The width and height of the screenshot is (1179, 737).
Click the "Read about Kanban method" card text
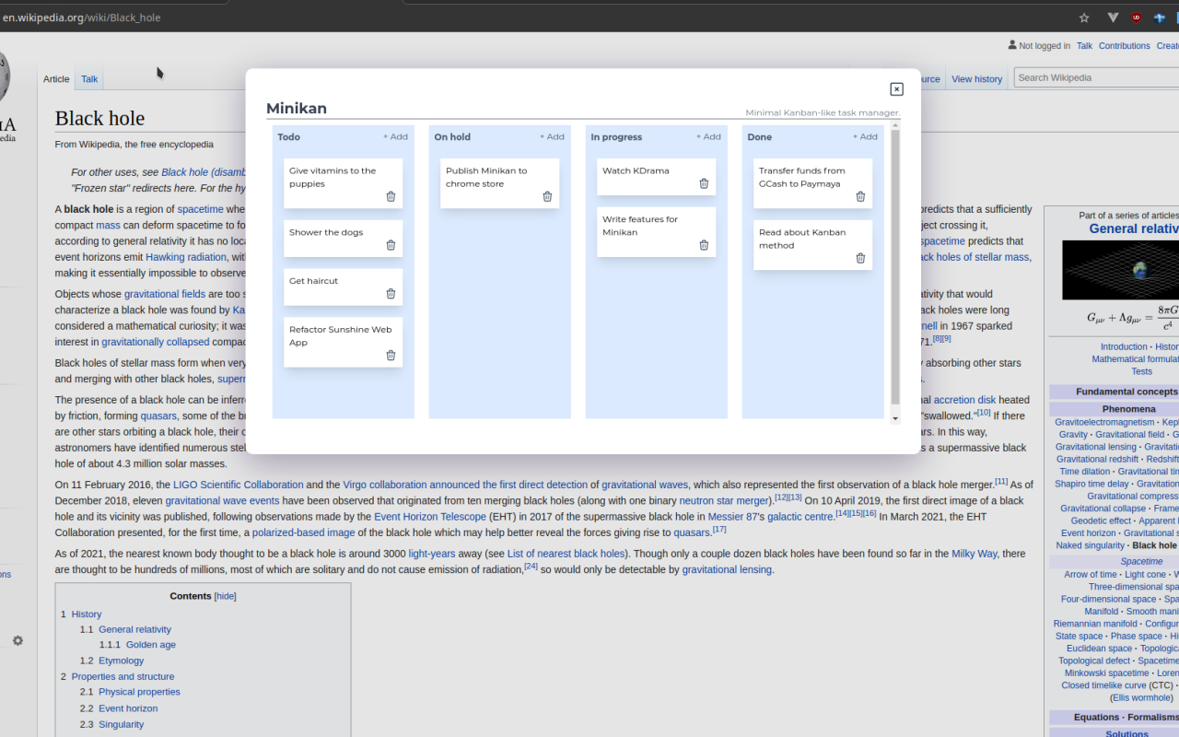pos(802,239)
